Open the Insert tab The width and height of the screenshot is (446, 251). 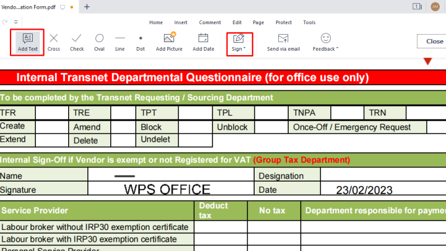pos(181,22)
